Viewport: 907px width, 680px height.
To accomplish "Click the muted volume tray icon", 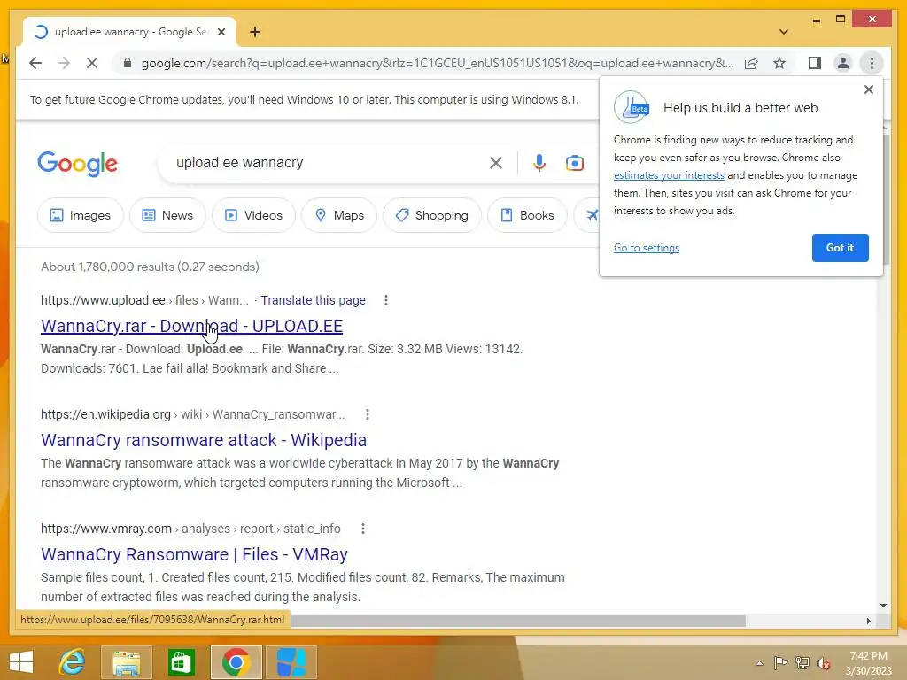I will pos(824,662).
